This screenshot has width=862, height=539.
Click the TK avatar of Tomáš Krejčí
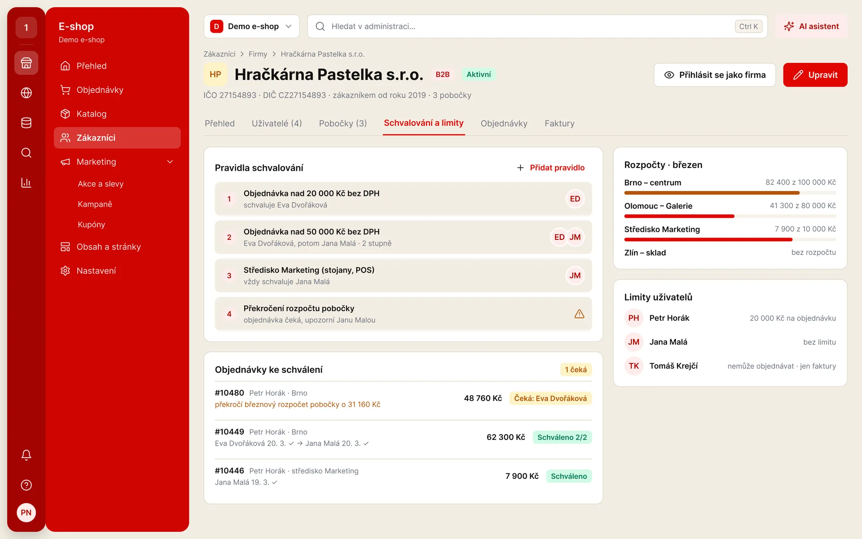point(633,366)
